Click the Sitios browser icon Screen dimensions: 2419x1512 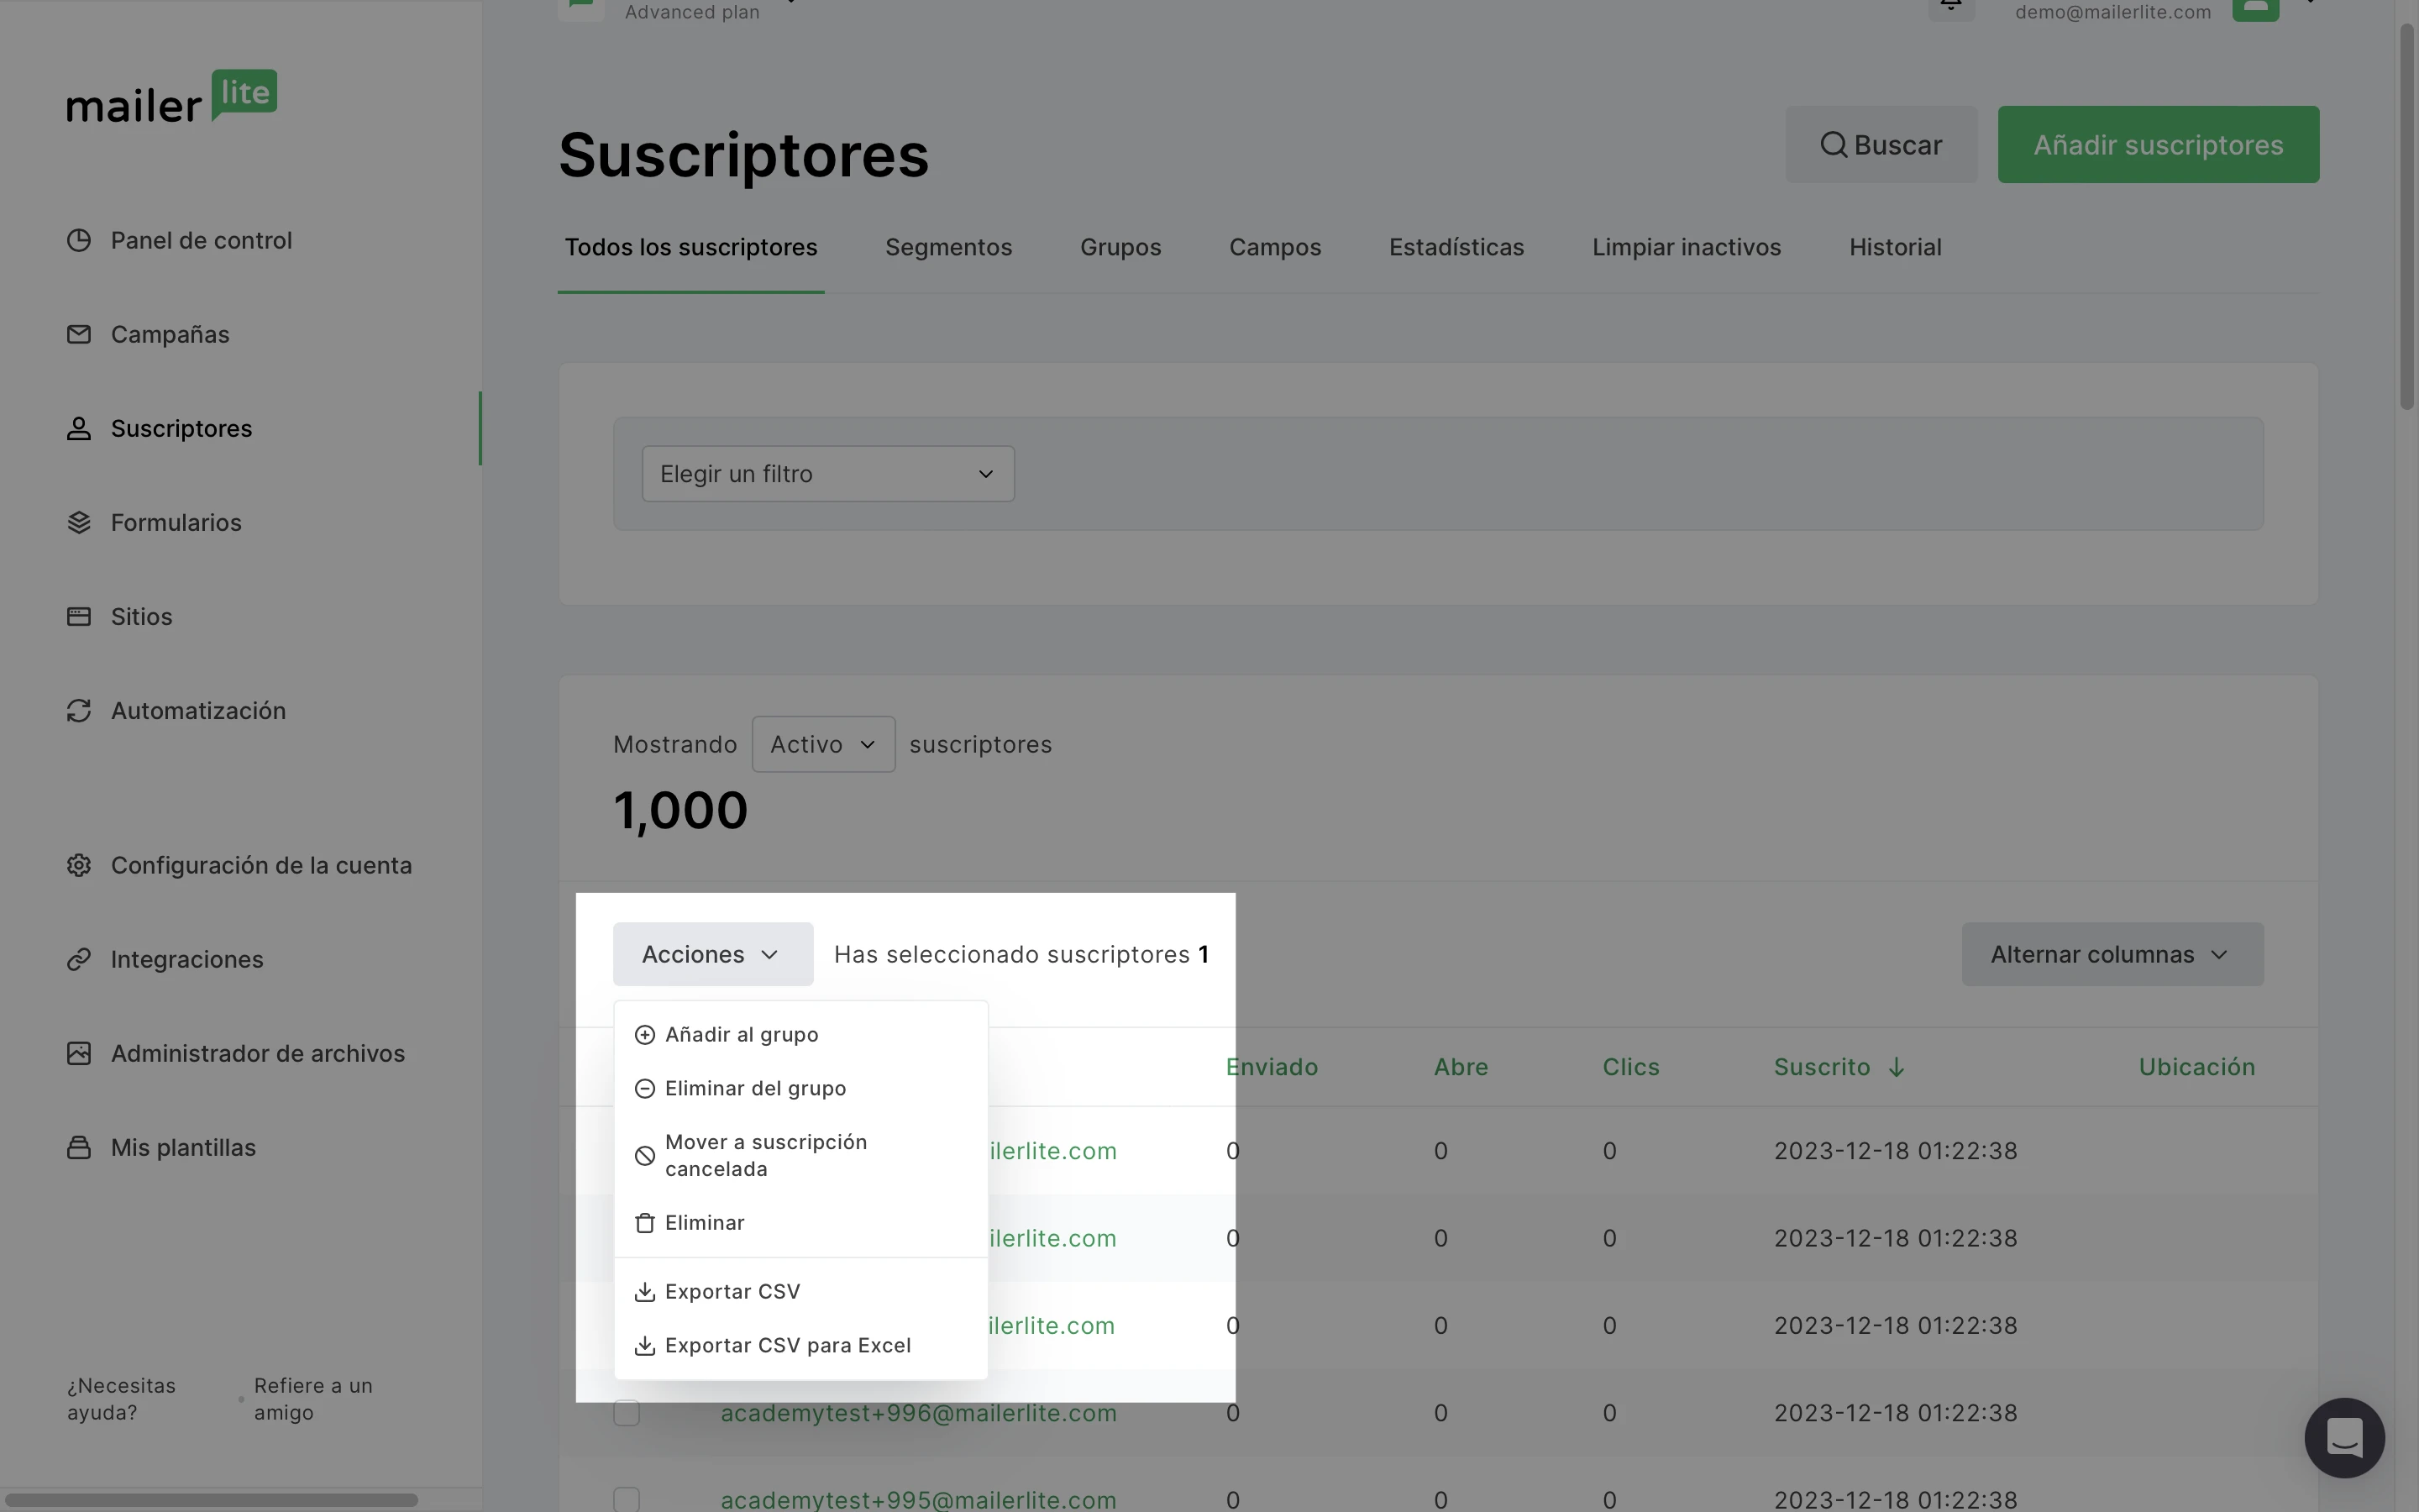pyautogui.click(x=79, y=616)
